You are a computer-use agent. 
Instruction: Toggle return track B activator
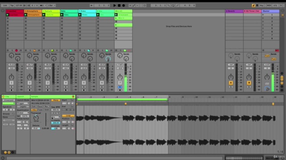point(249,83)
